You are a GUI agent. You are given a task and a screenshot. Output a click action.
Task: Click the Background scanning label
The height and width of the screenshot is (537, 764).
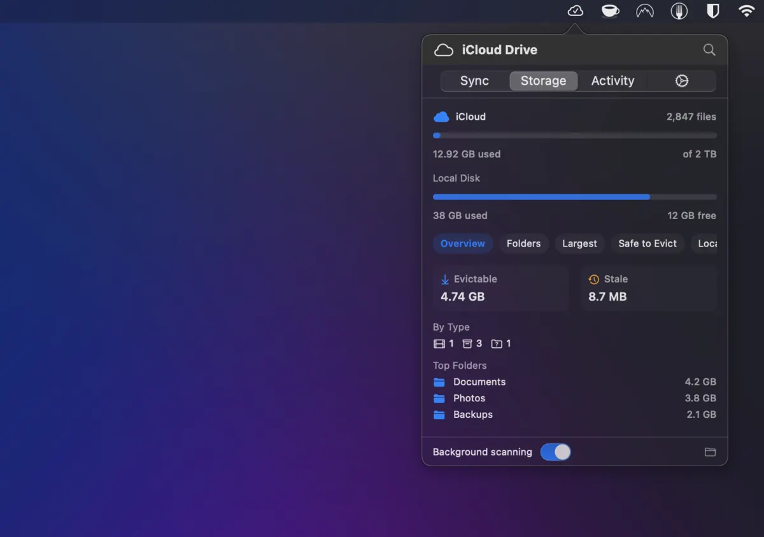tap(483, 452)
